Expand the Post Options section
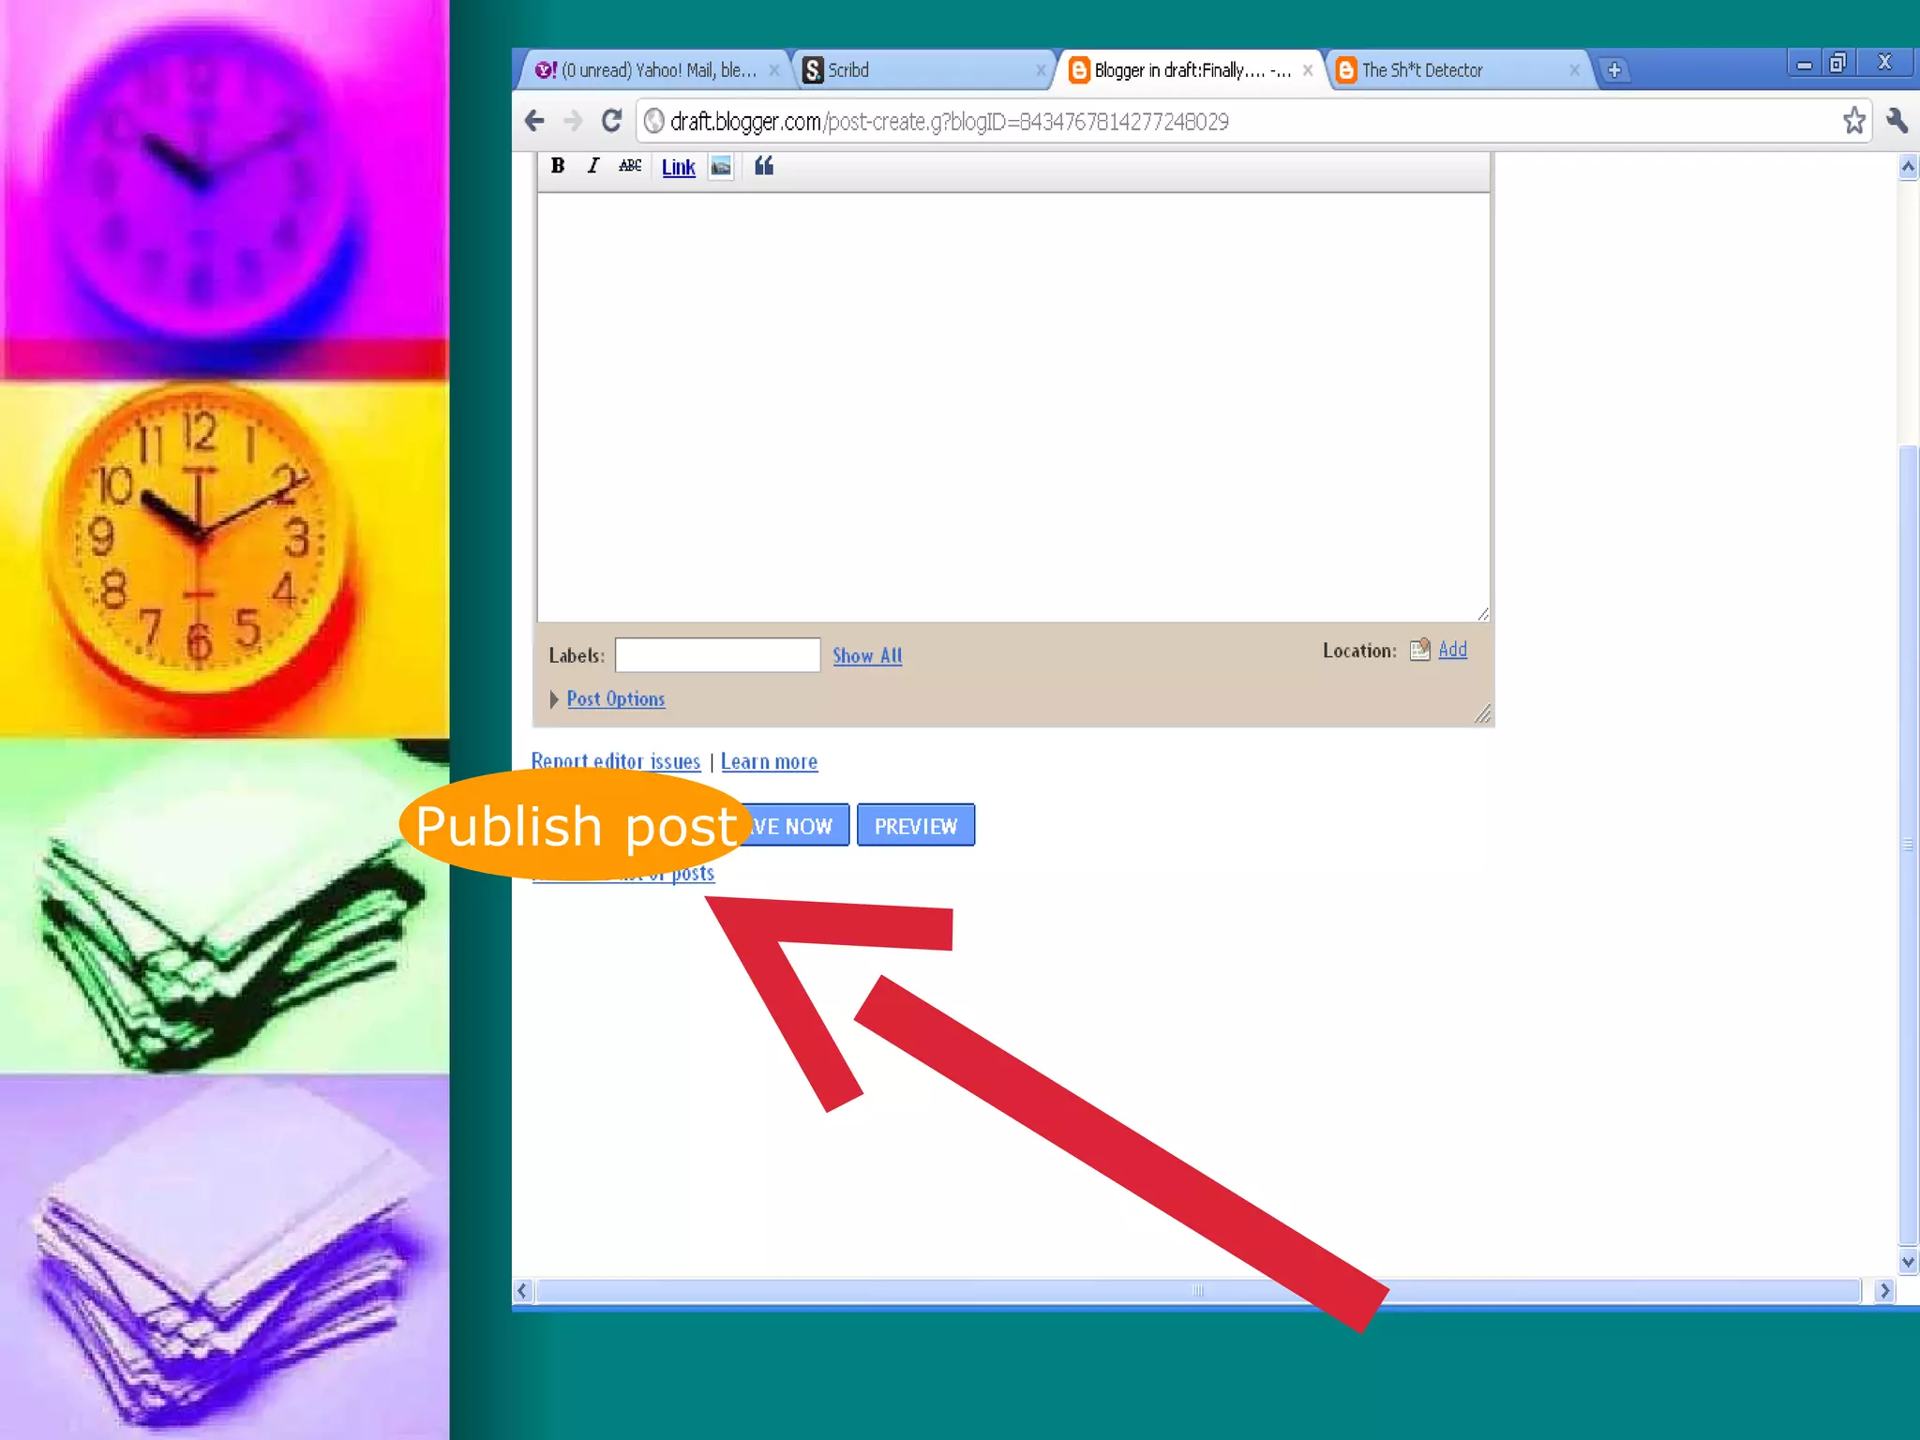Image resolution: width=1920 pixels, height=1440 pixels. tap(615, 699)
